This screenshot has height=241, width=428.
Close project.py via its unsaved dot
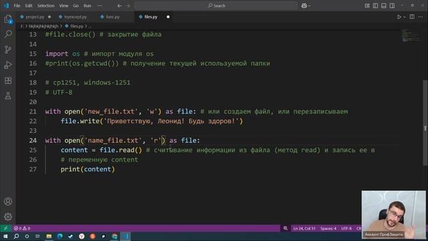pos(49,17)
